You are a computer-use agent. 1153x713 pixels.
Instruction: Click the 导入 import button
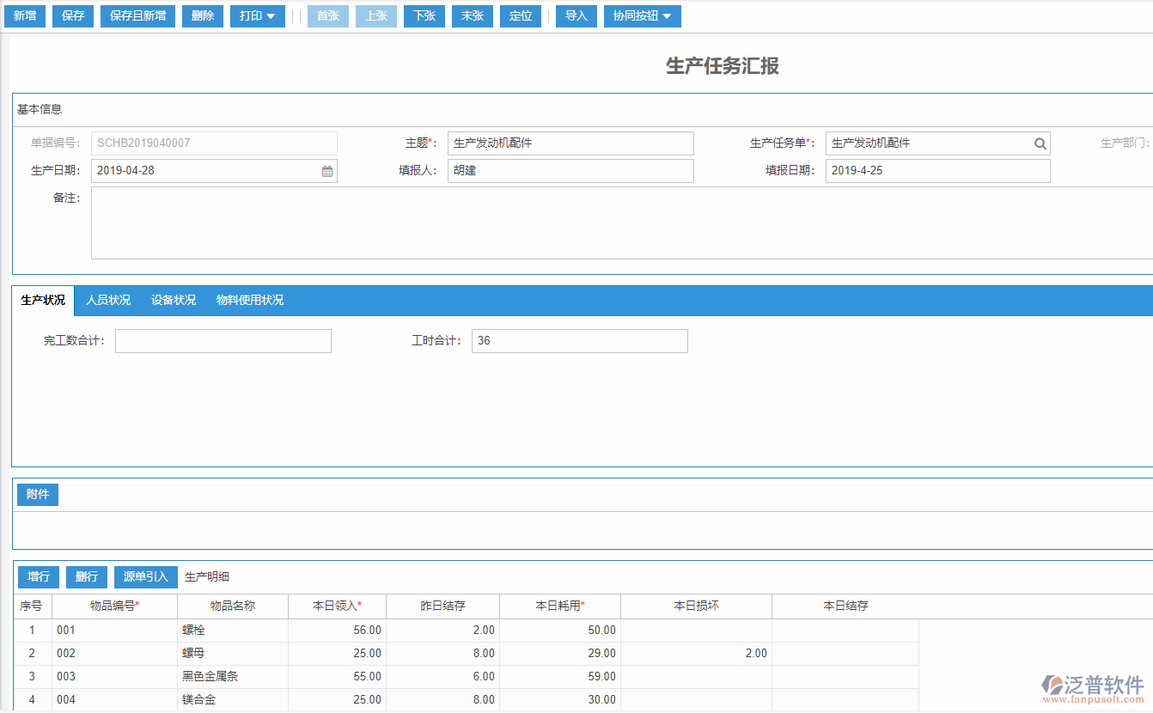click(576, 16)
